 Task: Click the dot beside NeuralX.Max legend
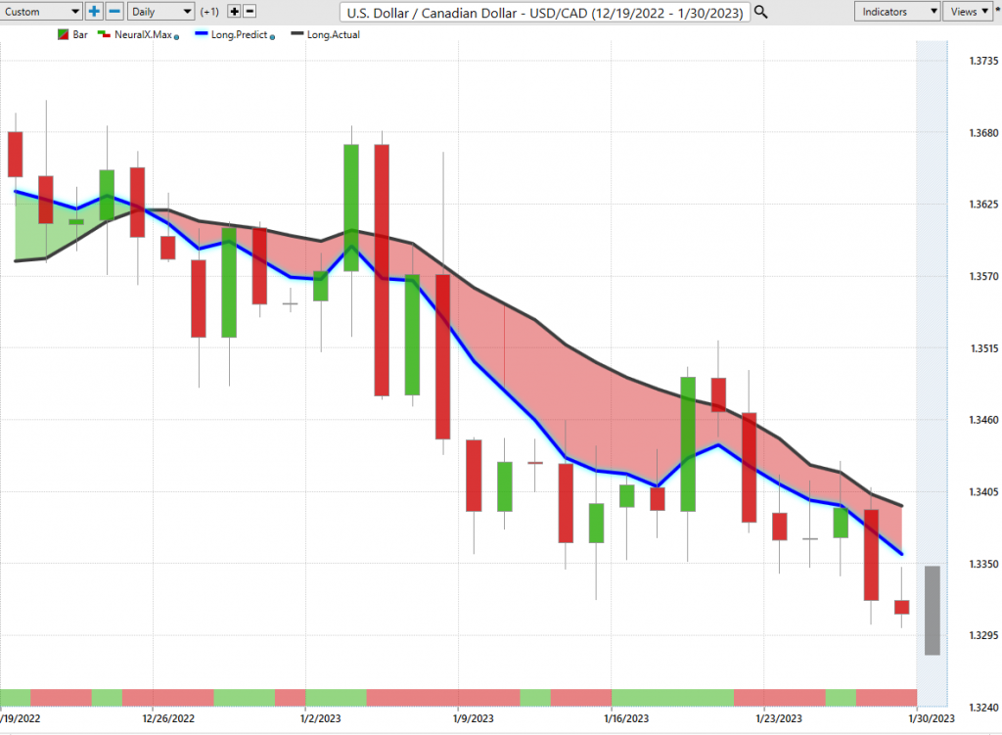(x=177, y=37)
